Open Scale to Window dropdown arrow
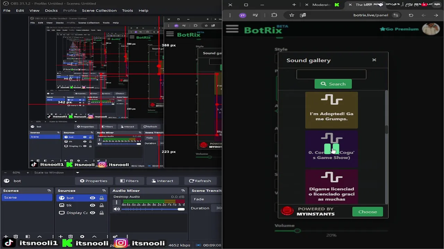This screenshot has width=444, height=249. tap(77, 173)
